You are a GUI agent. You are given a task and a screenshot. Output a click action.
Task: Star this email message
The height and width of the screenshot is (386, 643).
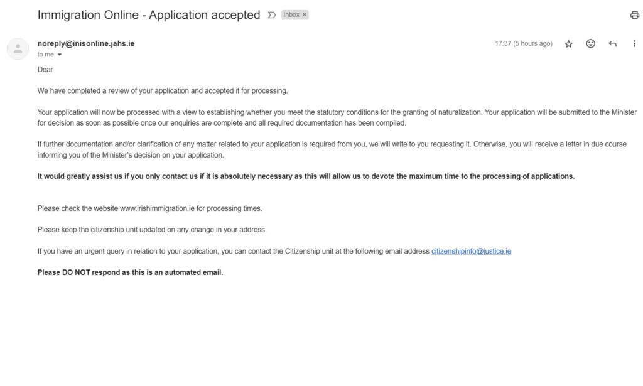coord(568,44)
